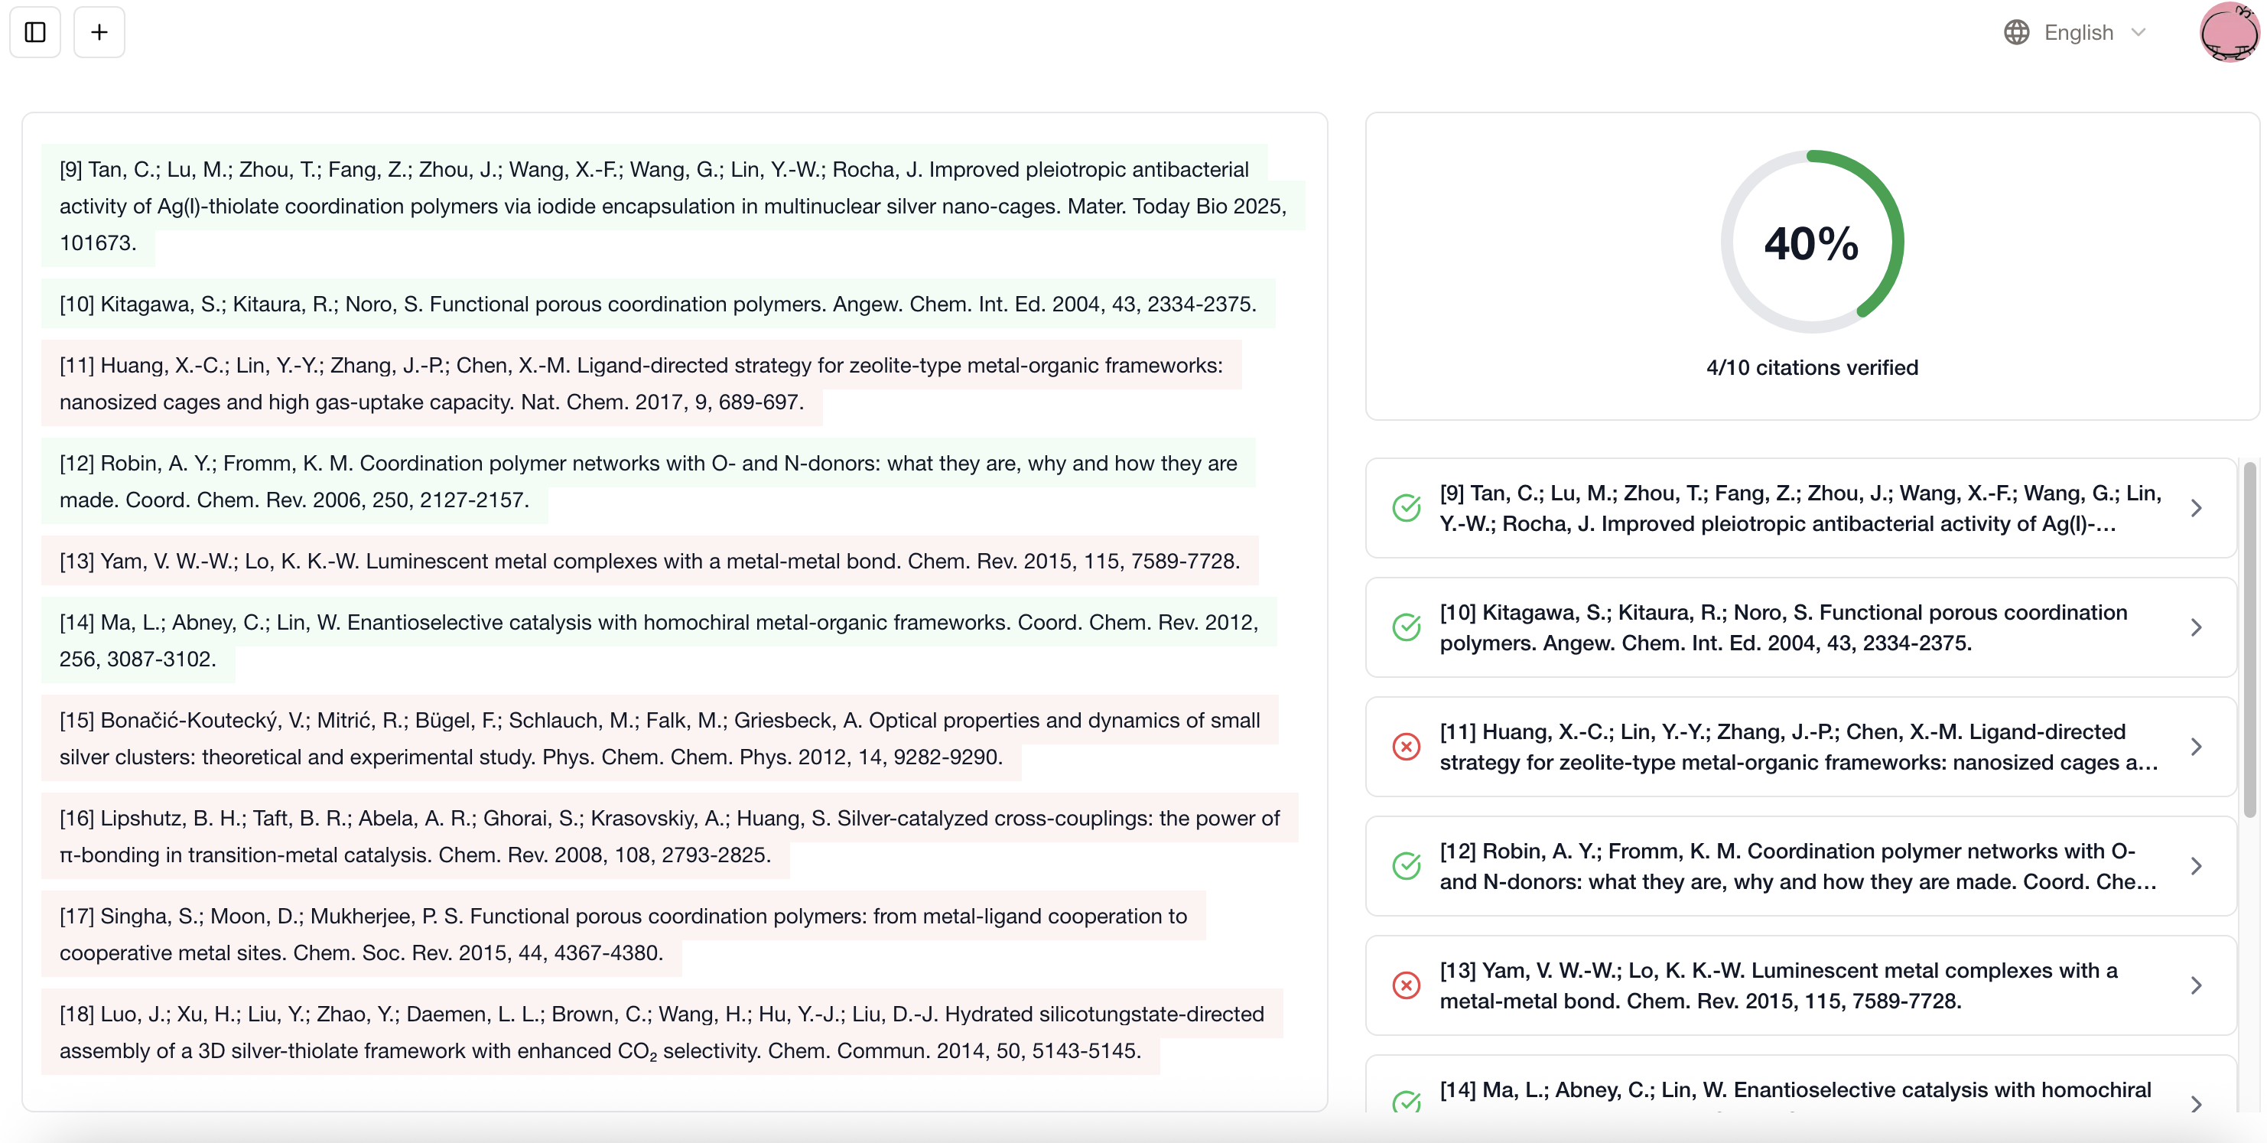Click the verified check icon for citation [9]
2267x1143 pixels.
[x=1407, y=508]
